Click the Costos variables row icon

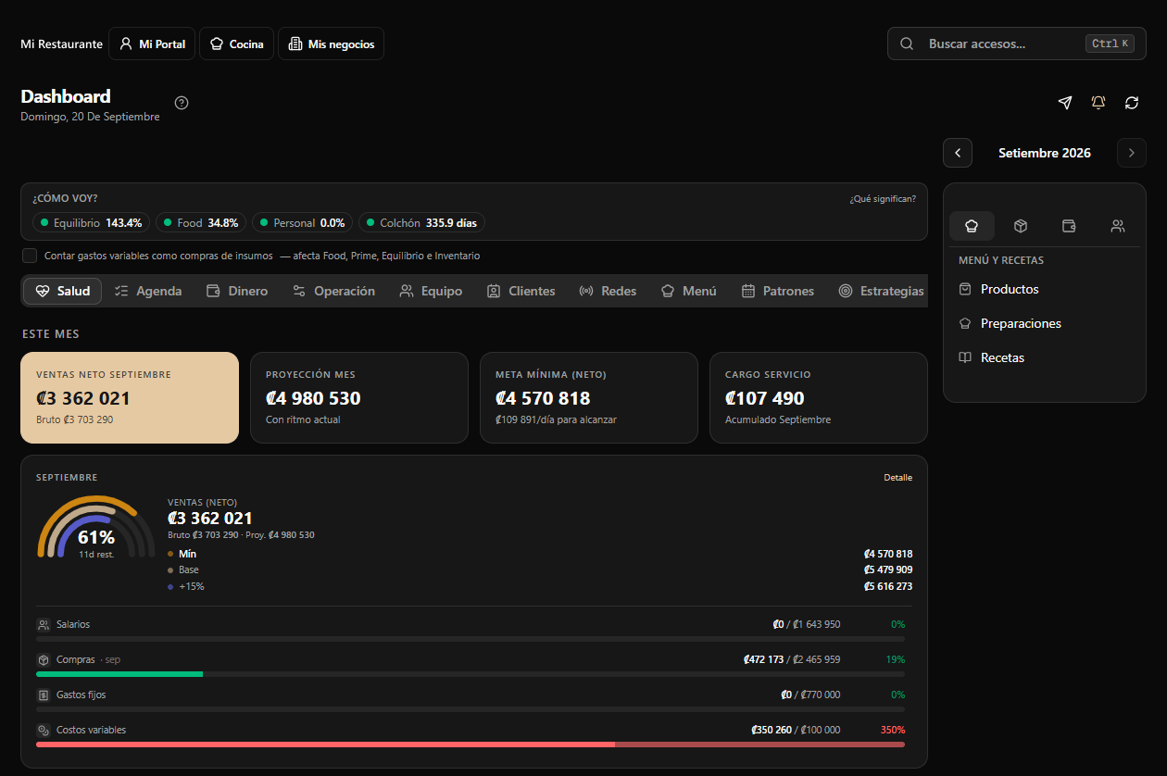pyautogui.click(x=44, y=731)
